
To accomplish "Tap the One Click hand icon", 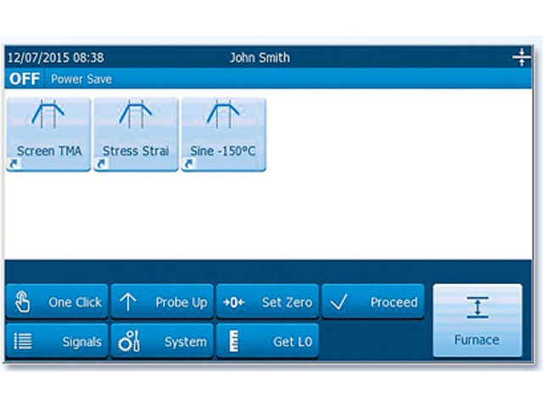I will (x=22, y=302).
